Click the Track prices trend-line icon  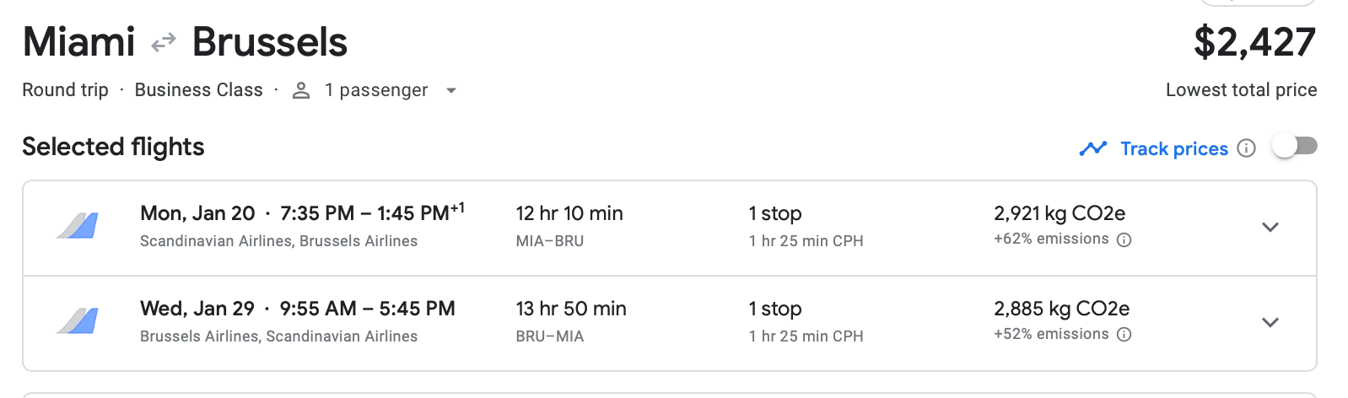click(1092, 148)
